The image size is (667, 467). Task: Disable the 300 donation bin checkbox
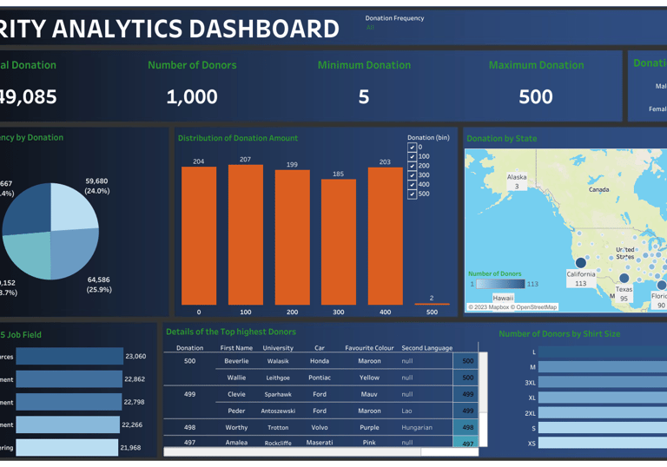(412, 175)
